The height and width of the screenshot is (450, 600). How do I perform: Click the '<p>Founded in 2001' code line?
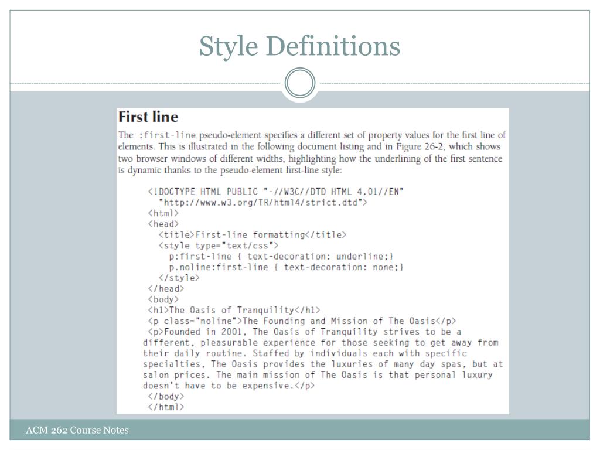click(x=305, y=332)
